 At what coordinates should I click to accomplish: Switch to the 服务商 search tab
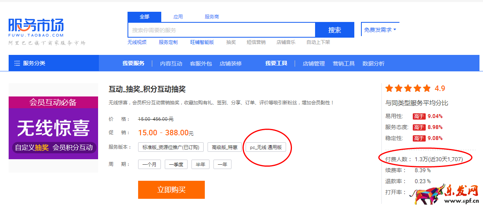(212, 17)
